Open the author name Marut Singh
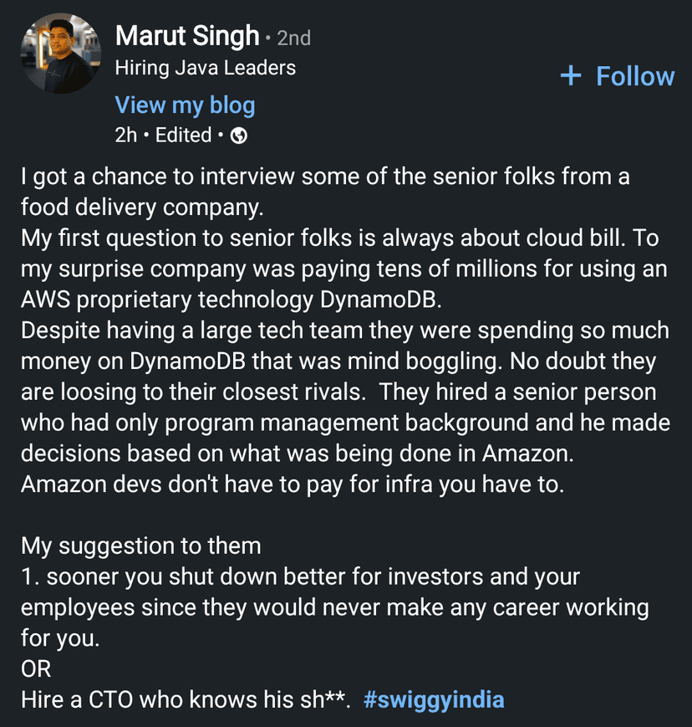 point(187,36)
